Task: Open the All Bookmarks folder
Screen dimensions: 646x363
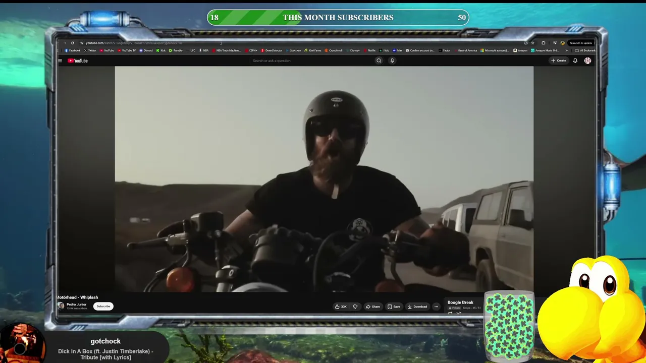Action: (x=585, y=50)
